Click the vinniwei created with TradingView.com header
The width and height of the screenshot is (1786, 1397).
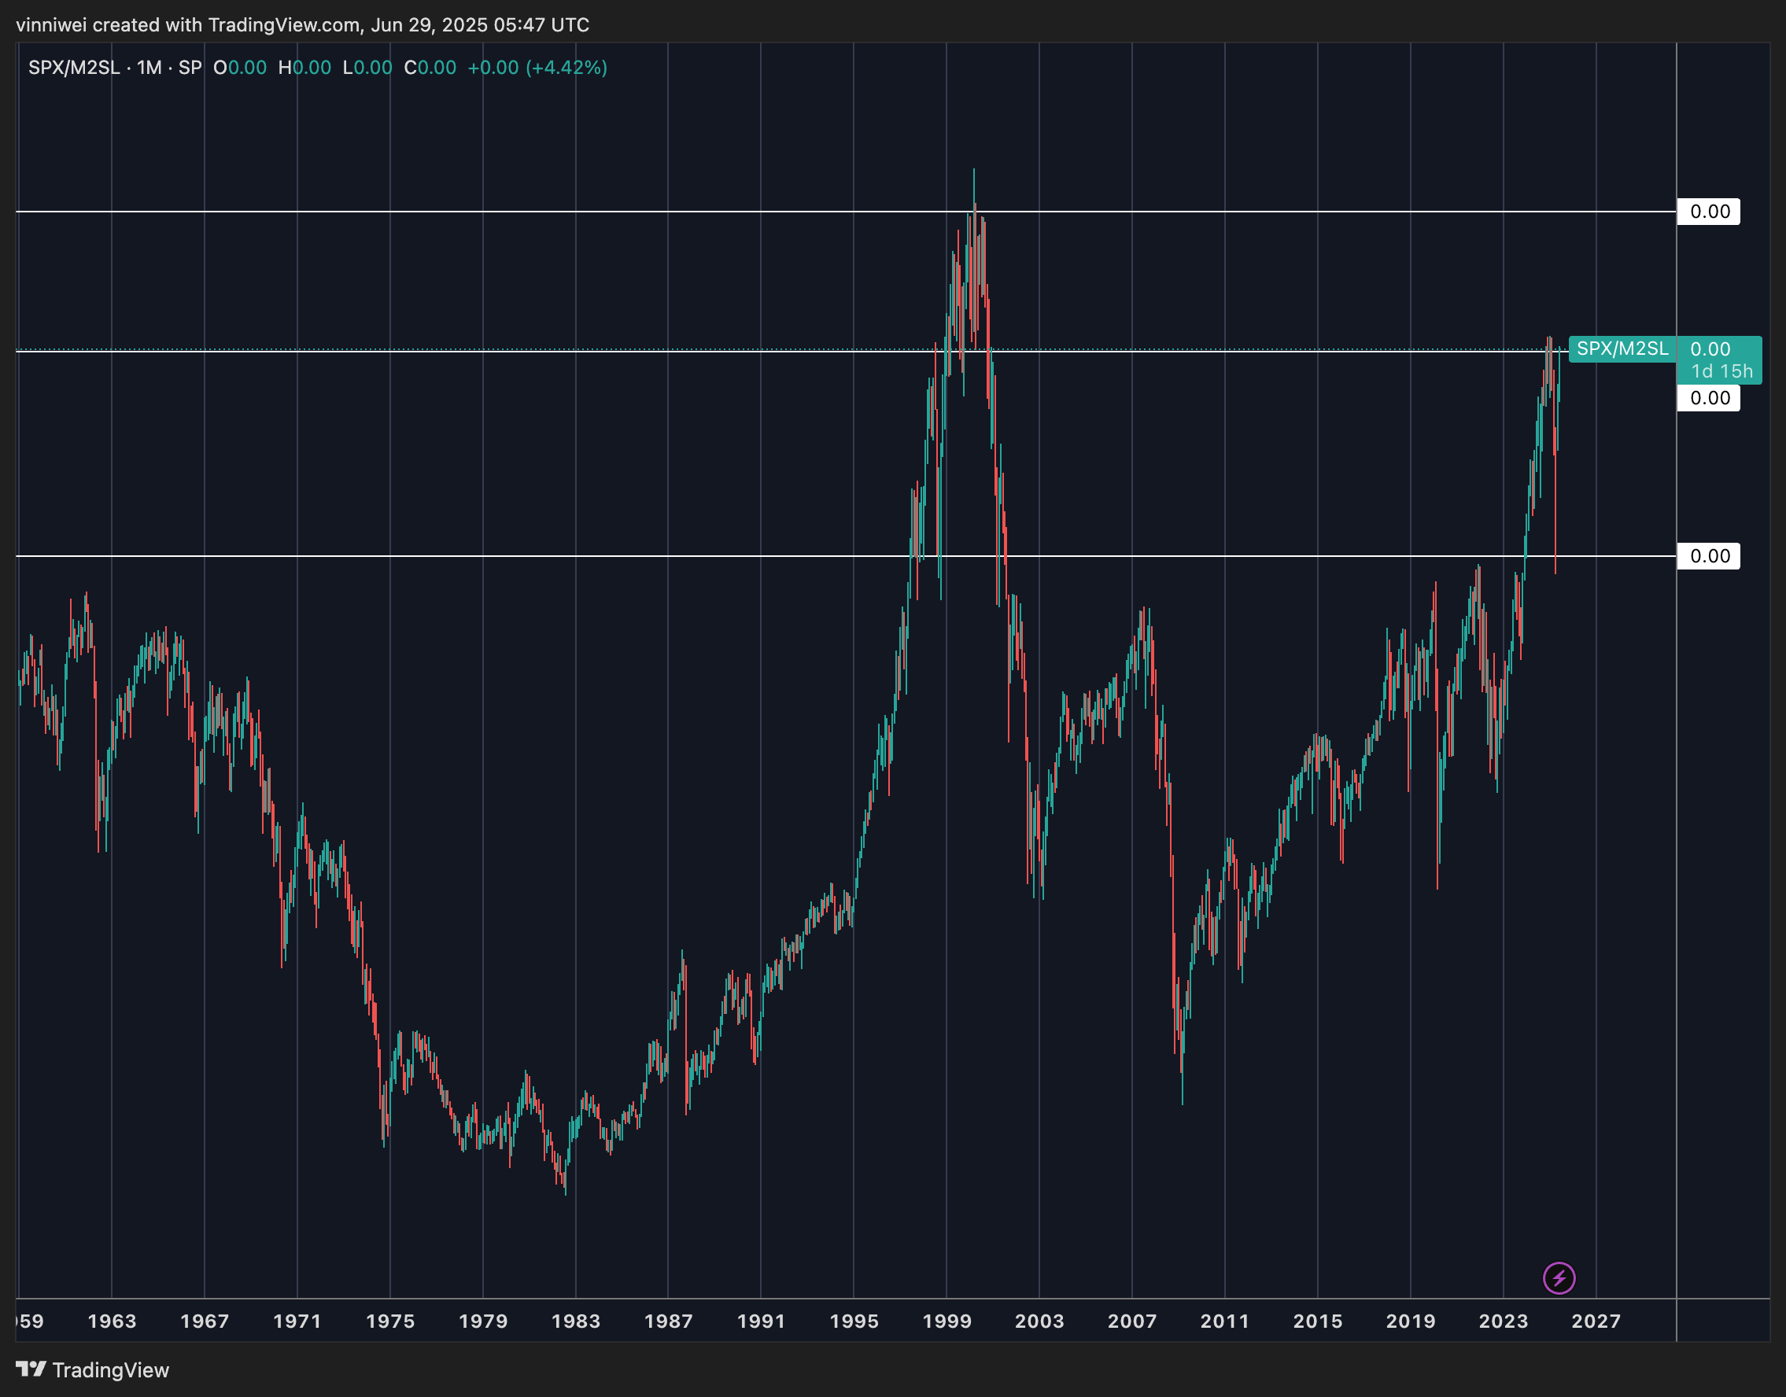[x=302, y=24]
